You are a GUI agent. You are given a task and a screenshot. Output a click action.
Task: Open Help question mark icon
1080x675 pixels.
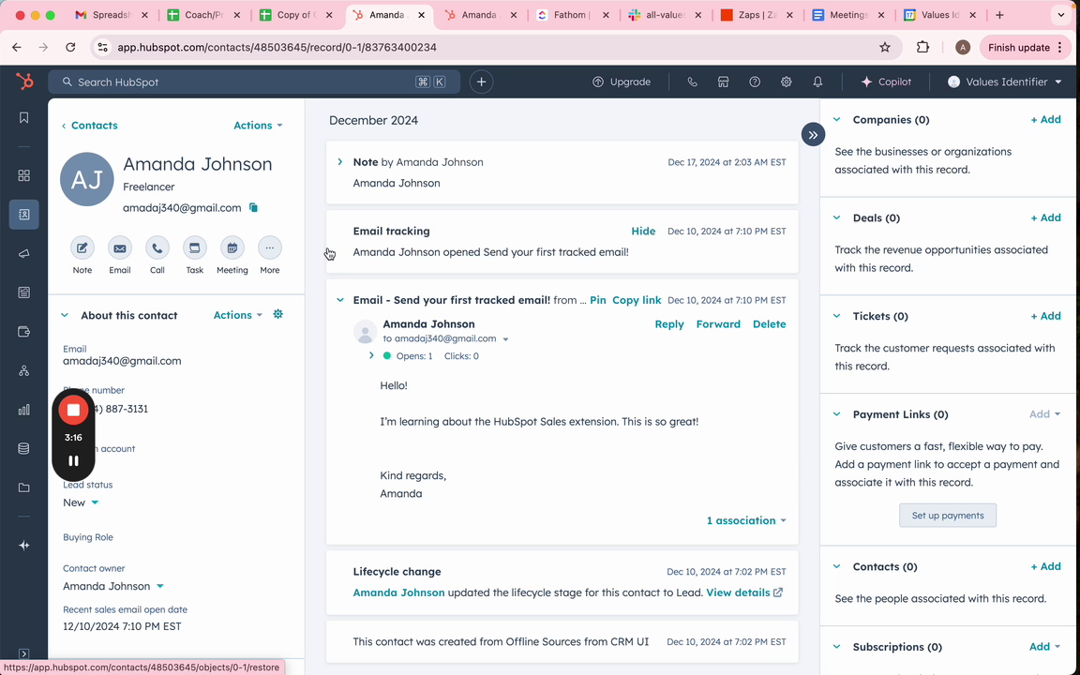pos(755,82)
